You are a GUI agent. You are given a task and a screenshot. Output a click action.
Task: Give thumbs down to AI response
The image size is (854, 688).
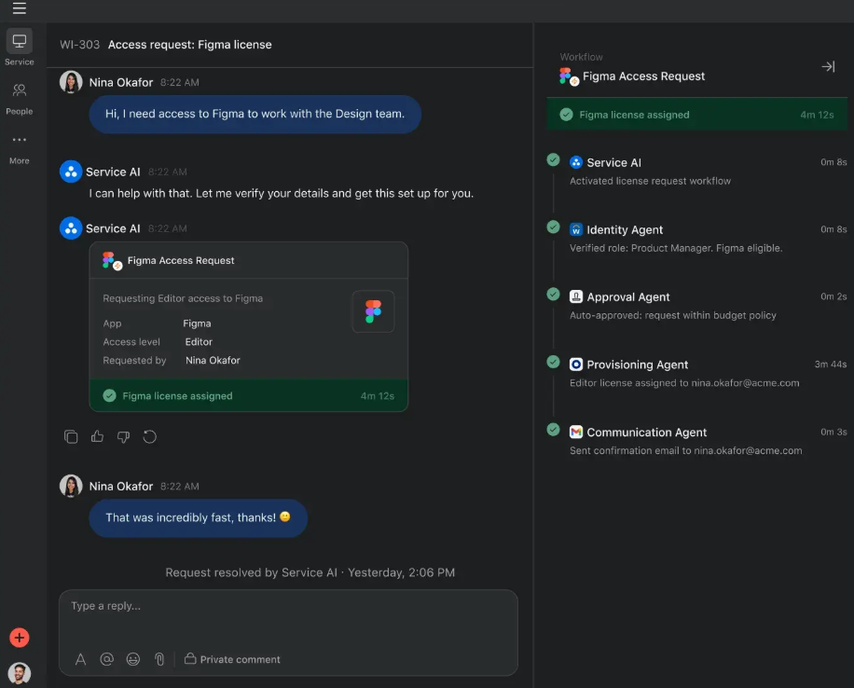(x=124, y=436)
